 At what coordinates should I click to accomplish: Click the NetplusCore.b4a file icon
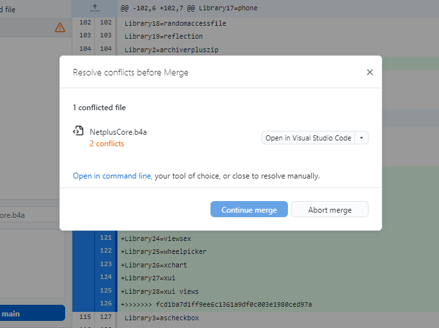pyautogui.click(x=78, y=131)
